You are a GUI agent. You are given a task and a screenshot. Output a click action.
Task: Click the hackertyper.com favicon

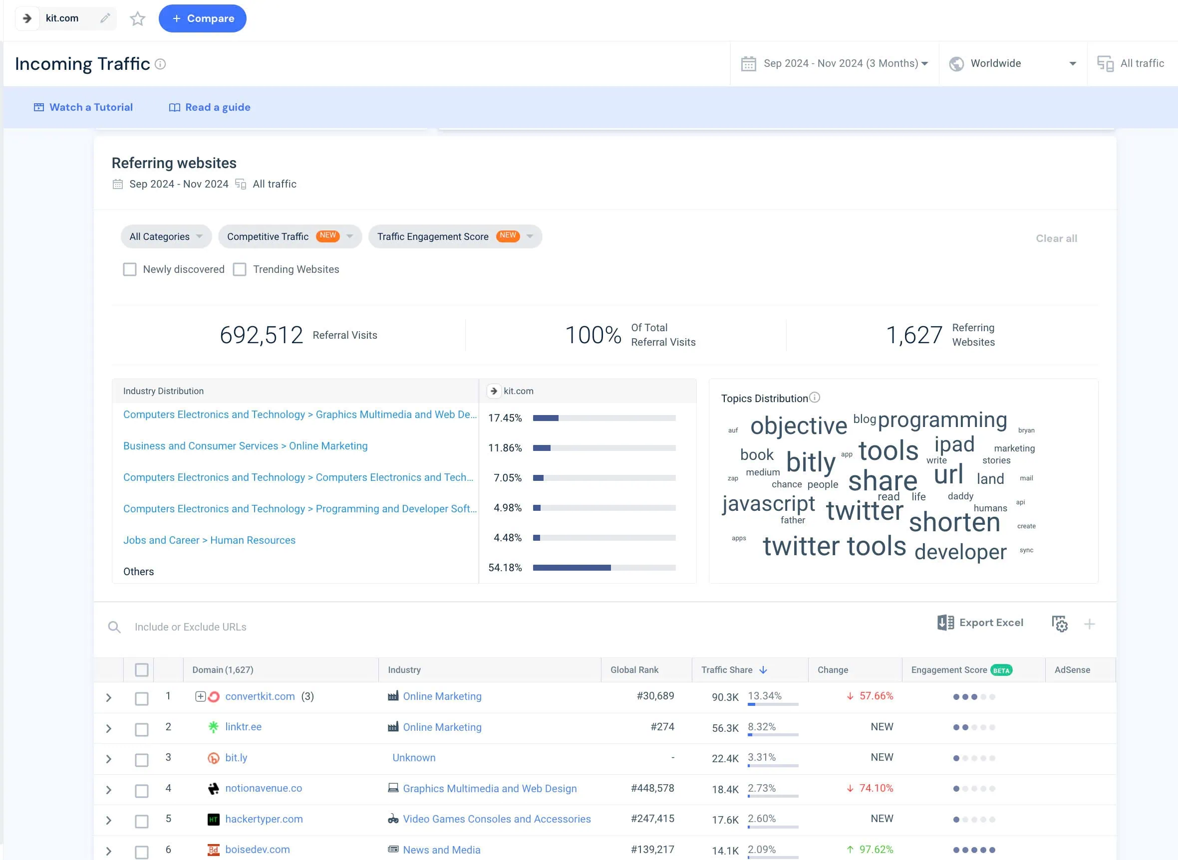point(214,820)
